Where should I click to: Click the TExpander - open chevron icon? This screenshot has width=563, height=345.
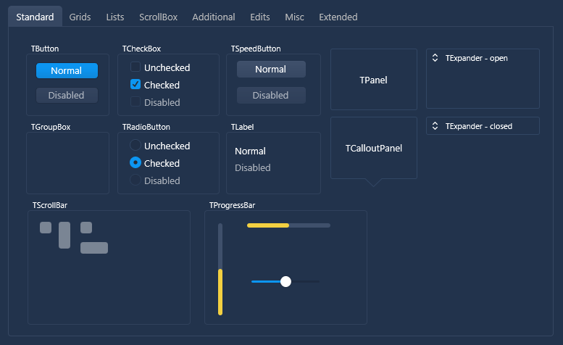[x=435, y=58]
